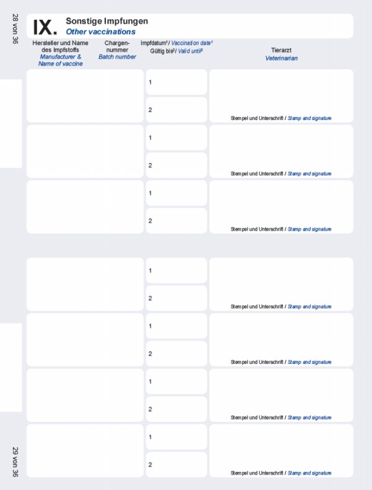Select the fifth row's veterinarian stamp box

click(281, 337)
